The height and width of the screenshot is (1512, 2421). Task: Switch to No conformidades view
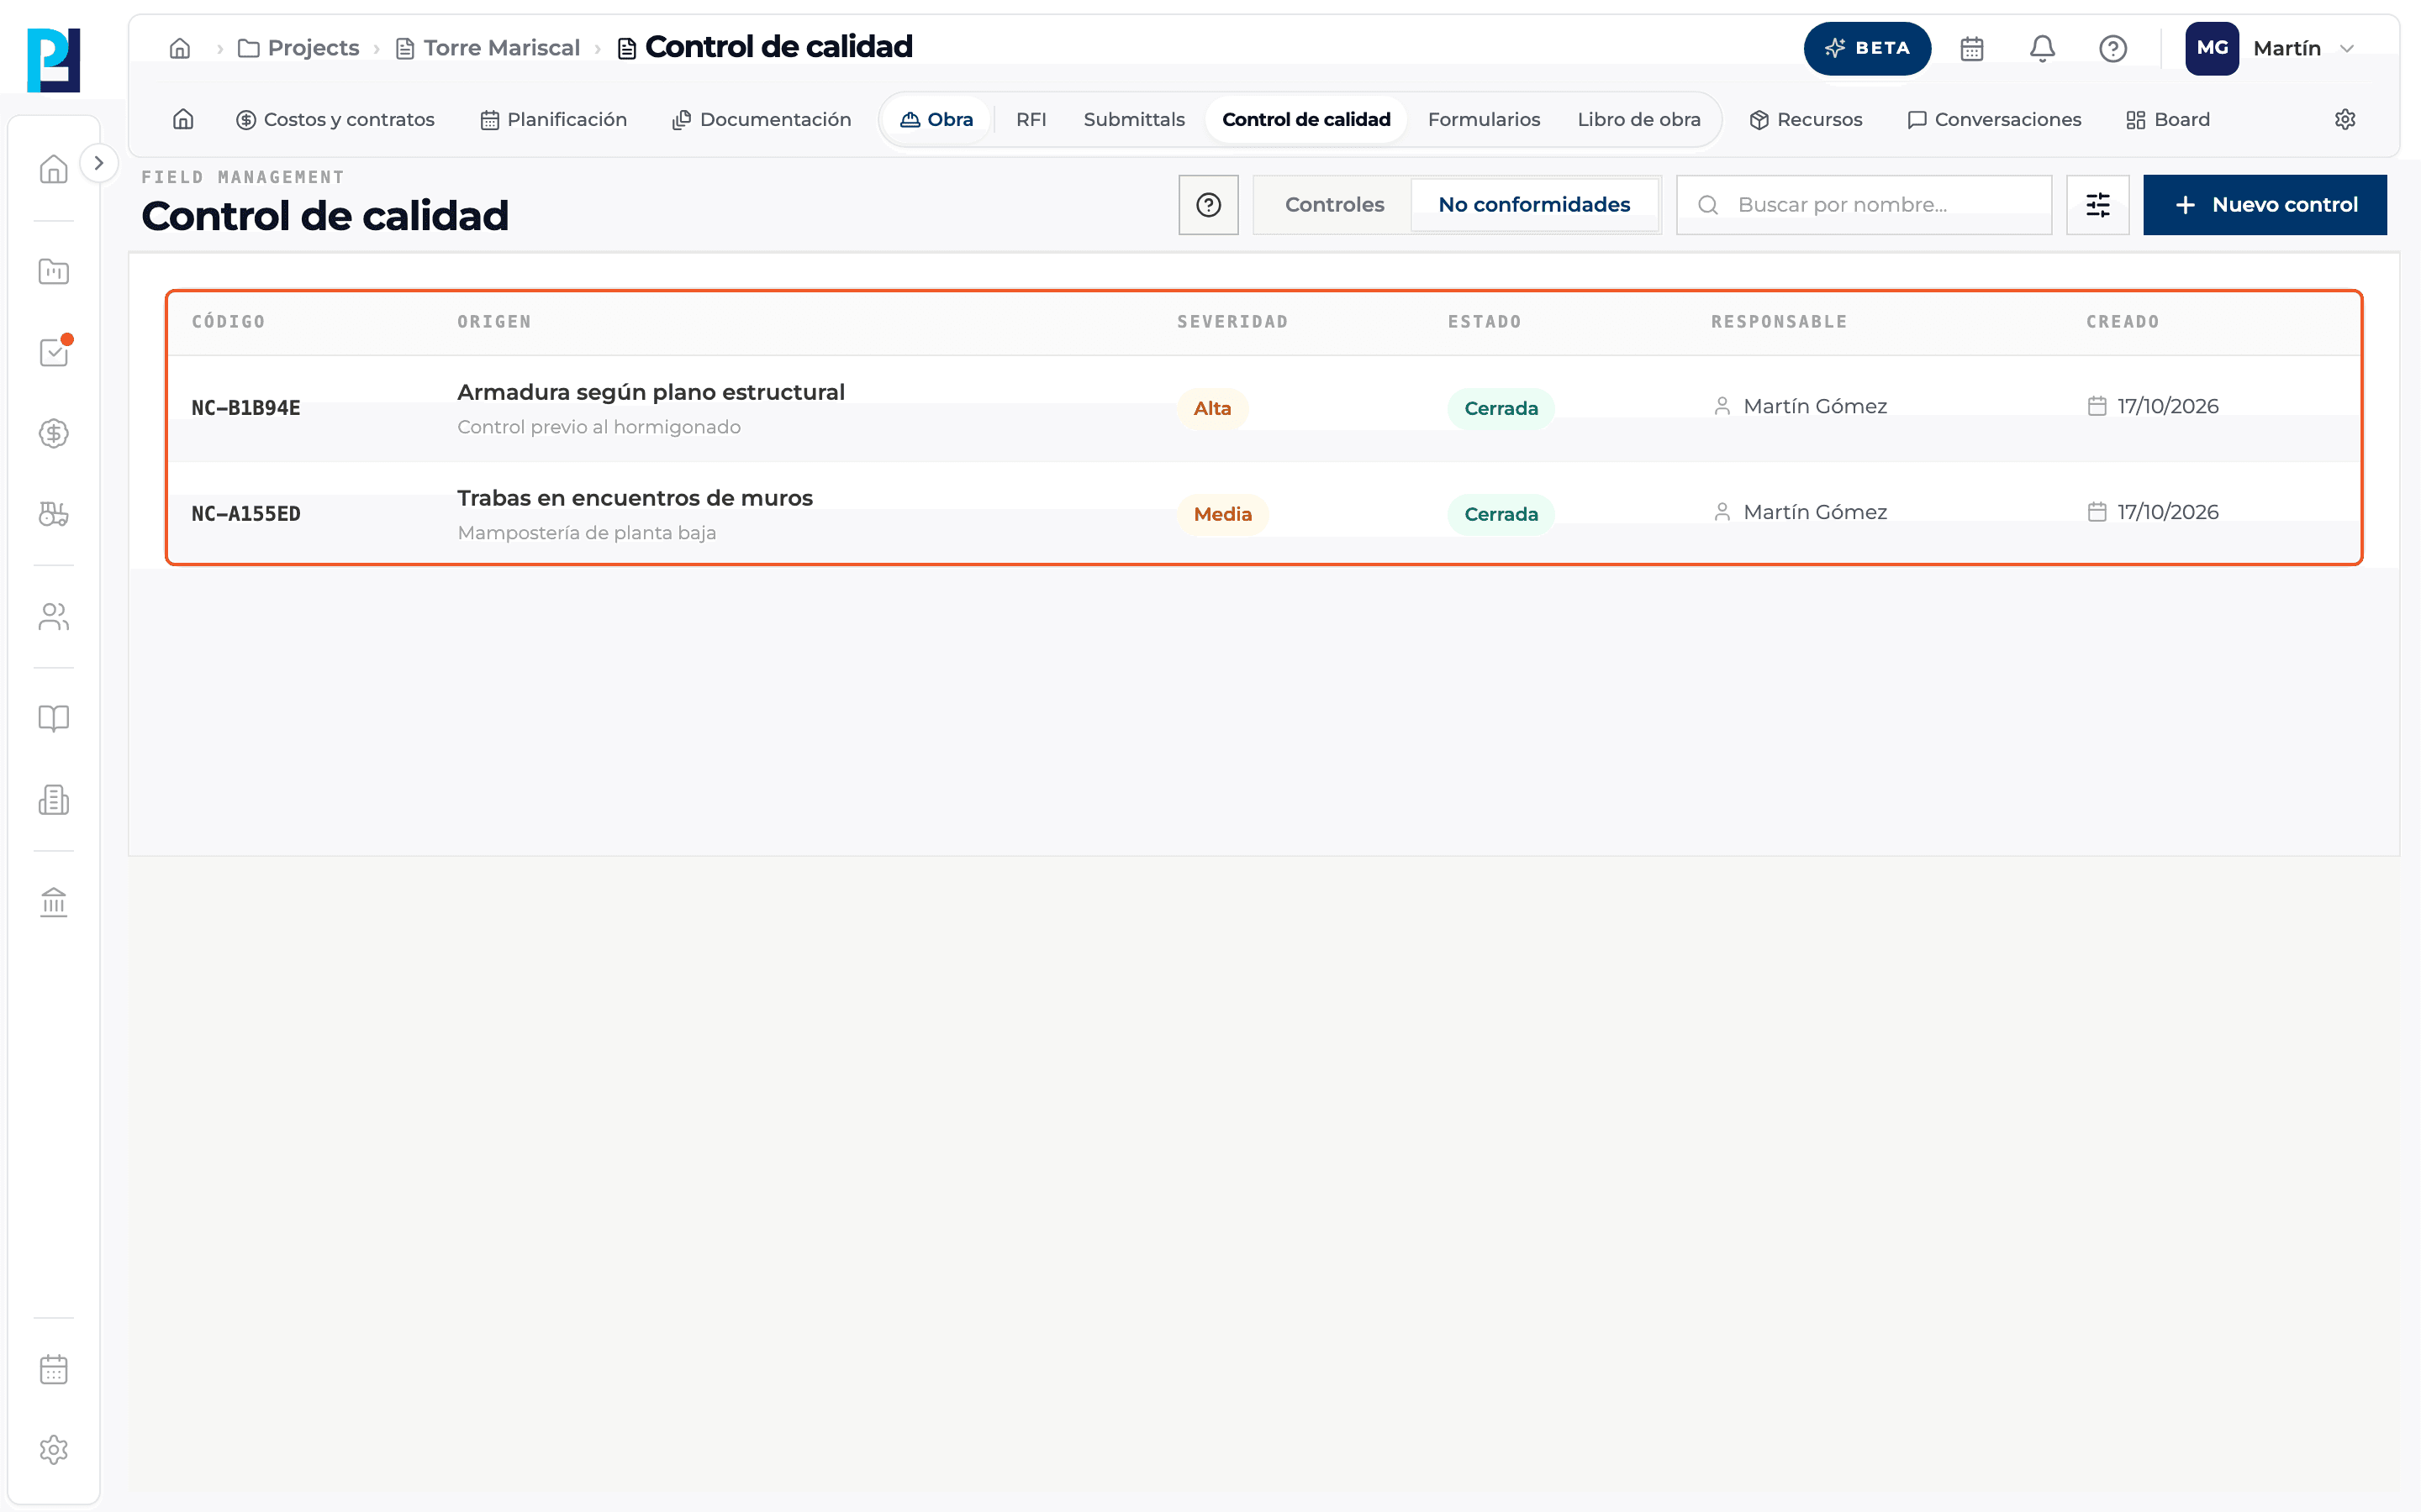point(1535,205)
